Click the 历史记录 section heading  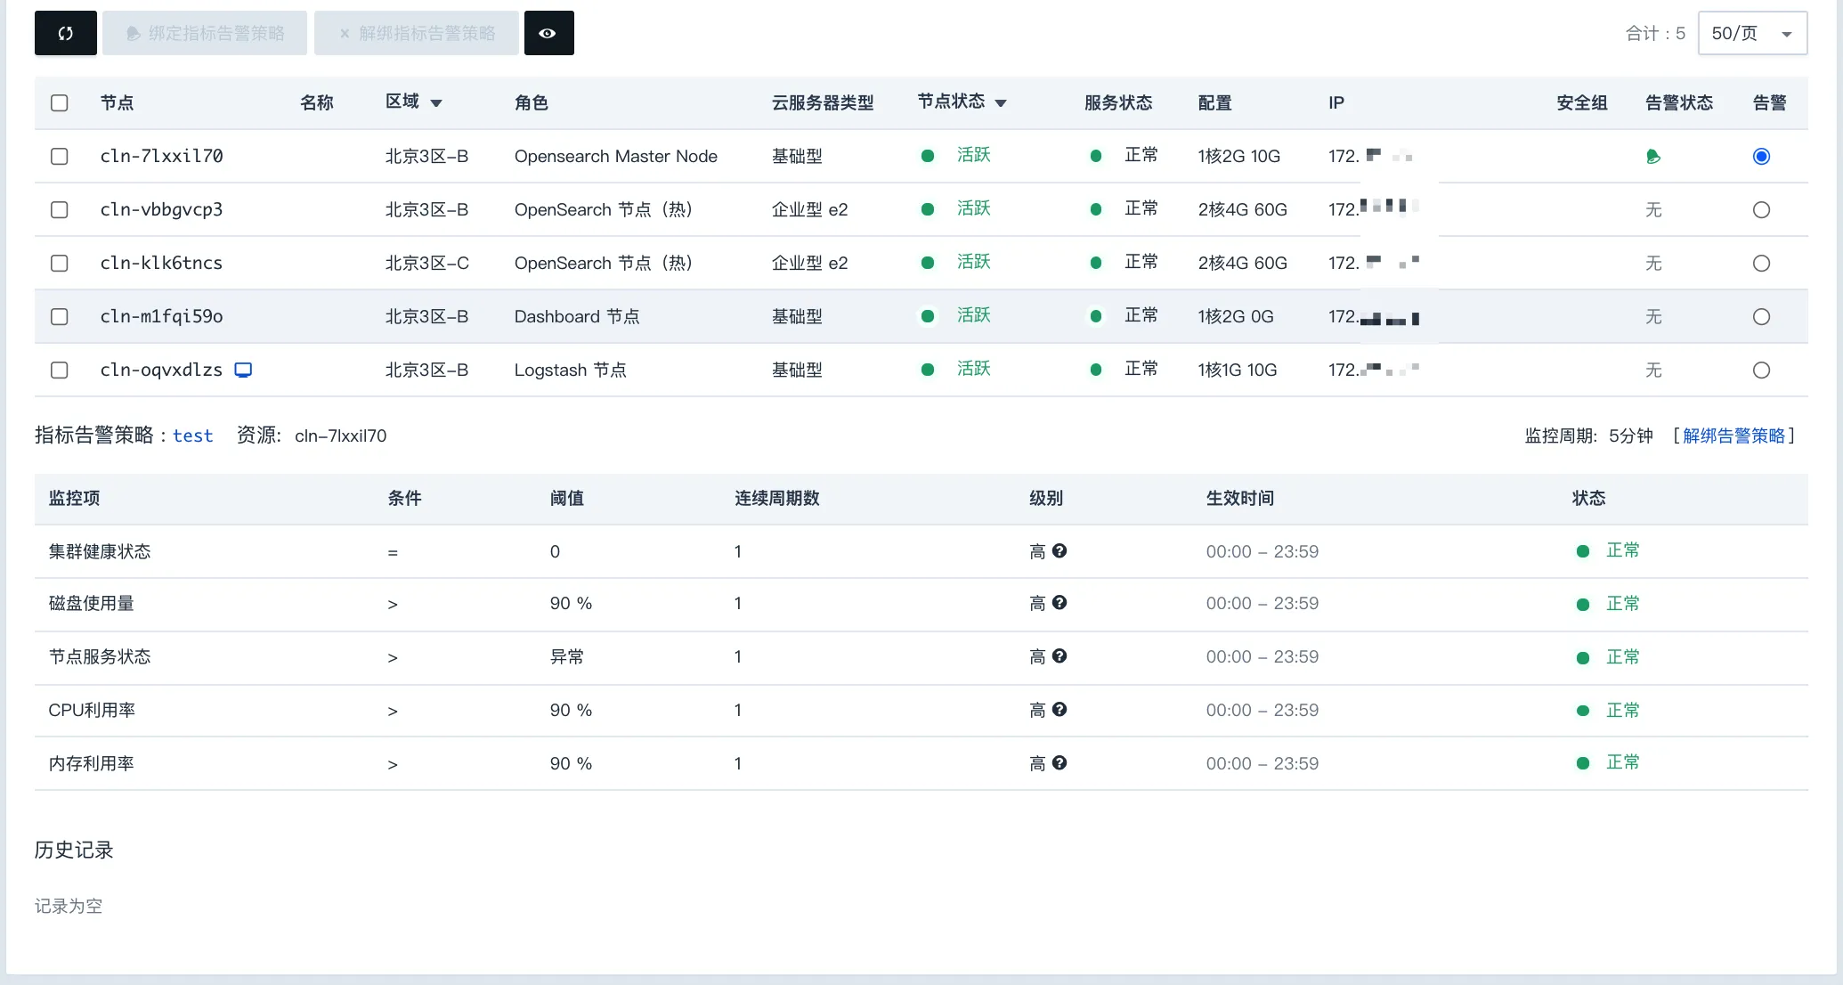coord(74,850)
